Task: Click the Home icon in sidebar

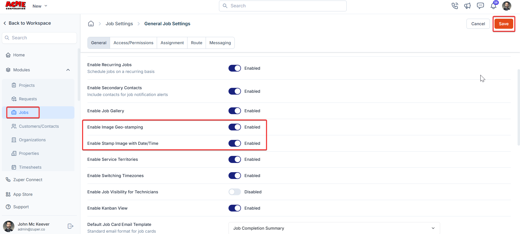Action: [8, 55]
